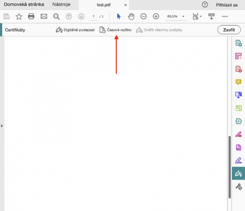Open the green Compare Files tool
245x211 pixels.
coord(238,108)
